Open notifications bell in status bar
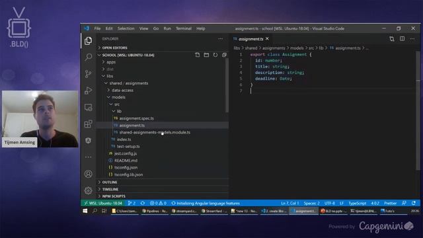The image size is (423, 238). (x=414, y=203)
